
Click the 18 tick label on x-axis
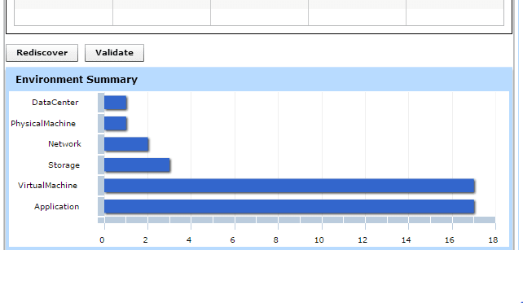tap(493, 240)
